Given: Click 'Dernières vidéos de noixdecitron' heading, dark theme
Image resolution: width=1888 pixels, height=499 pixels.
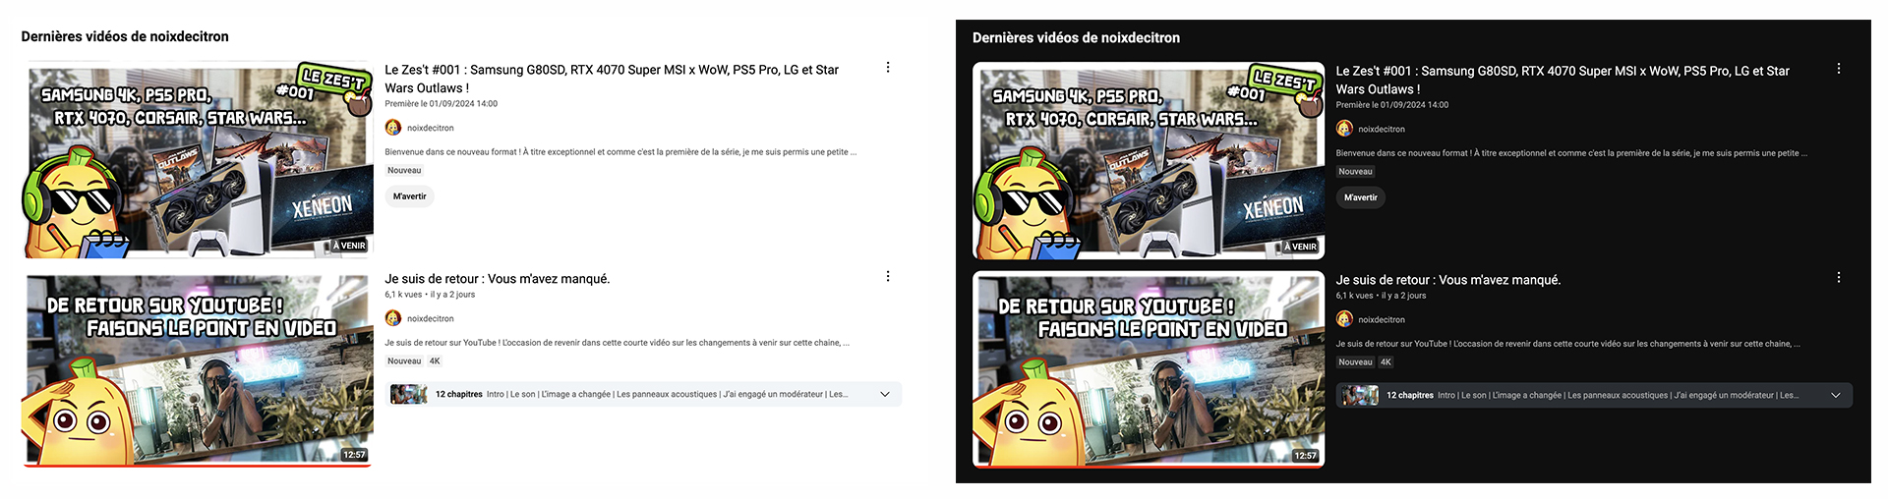Looking at the screenshot, I should (1076, 37).
